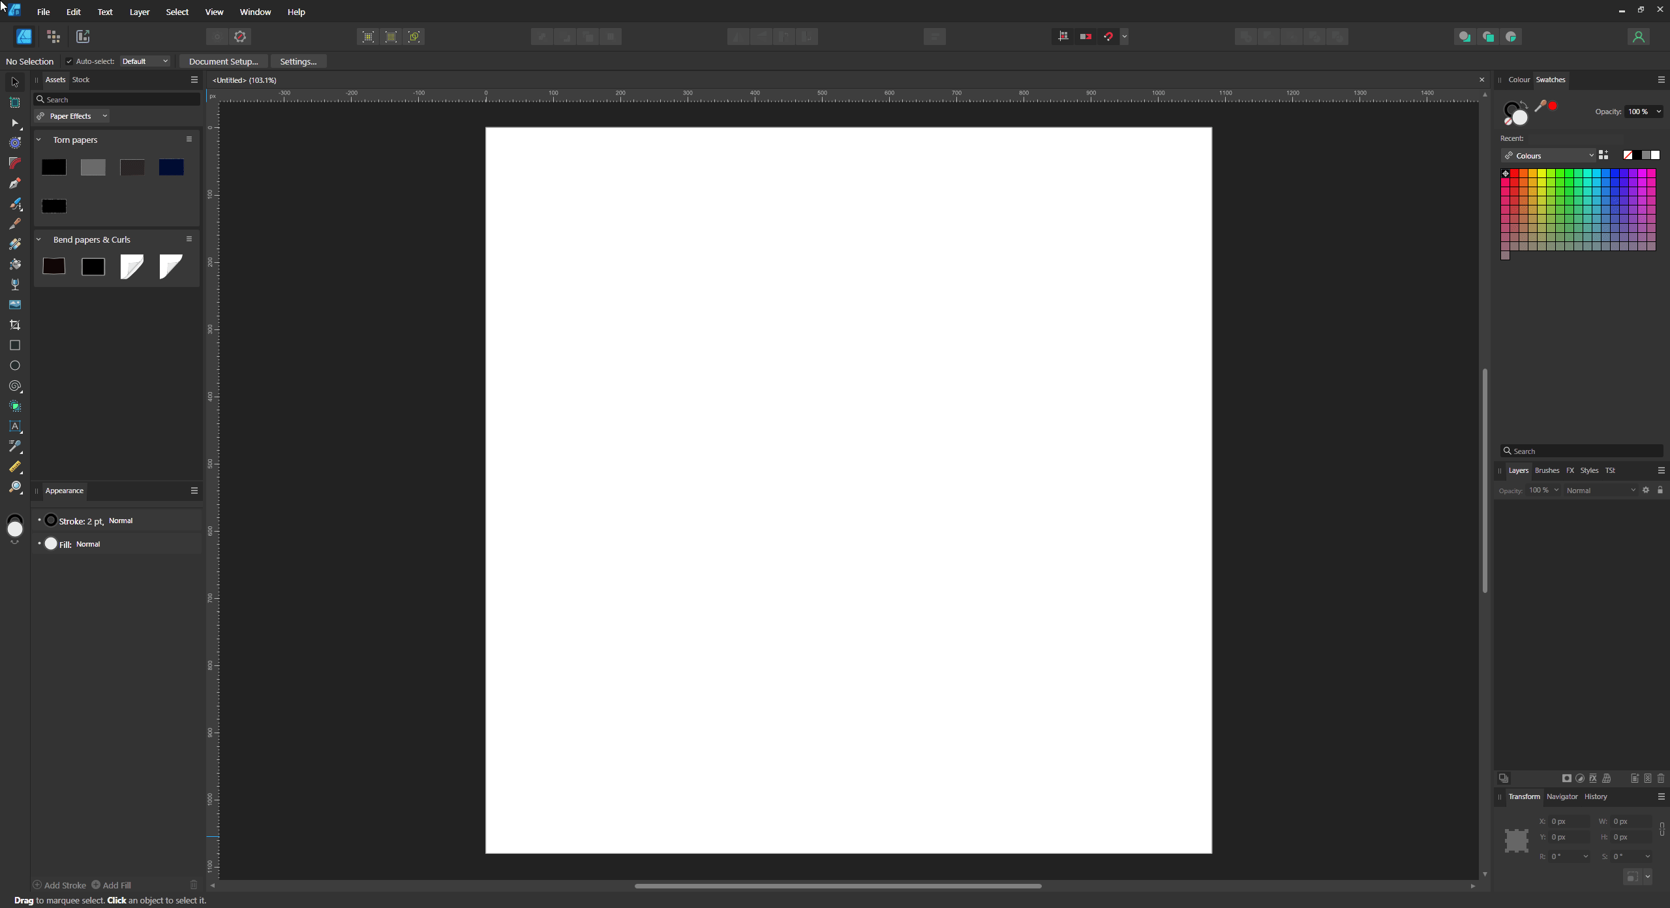Select the Spiral tool
This screenshot has height=908, width=1670.
coord(15,386)
